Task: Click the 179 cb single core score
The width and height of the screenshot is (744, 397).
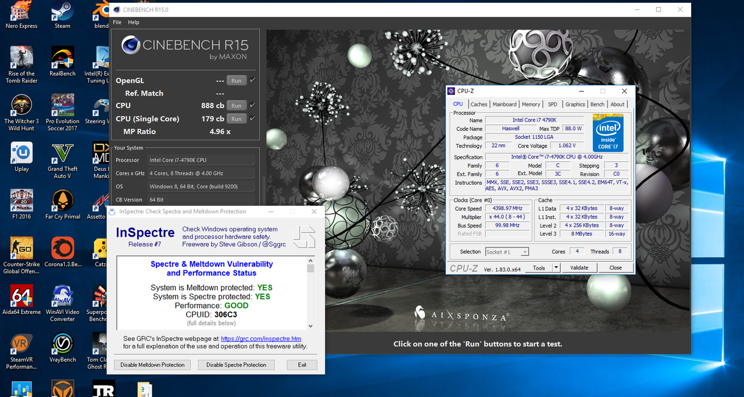Action: pos(213,119)
